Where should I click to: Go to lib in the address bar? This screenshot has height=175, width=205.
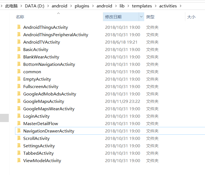tap(122, 6)
